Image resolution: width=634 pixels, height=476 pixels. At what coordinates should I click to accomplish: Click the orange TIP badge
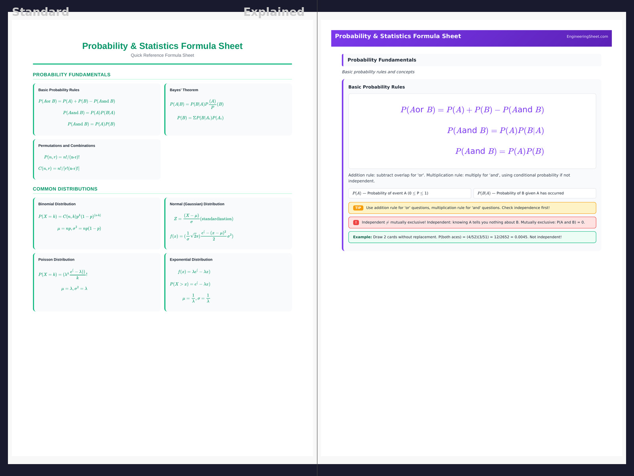click(358, 208)
